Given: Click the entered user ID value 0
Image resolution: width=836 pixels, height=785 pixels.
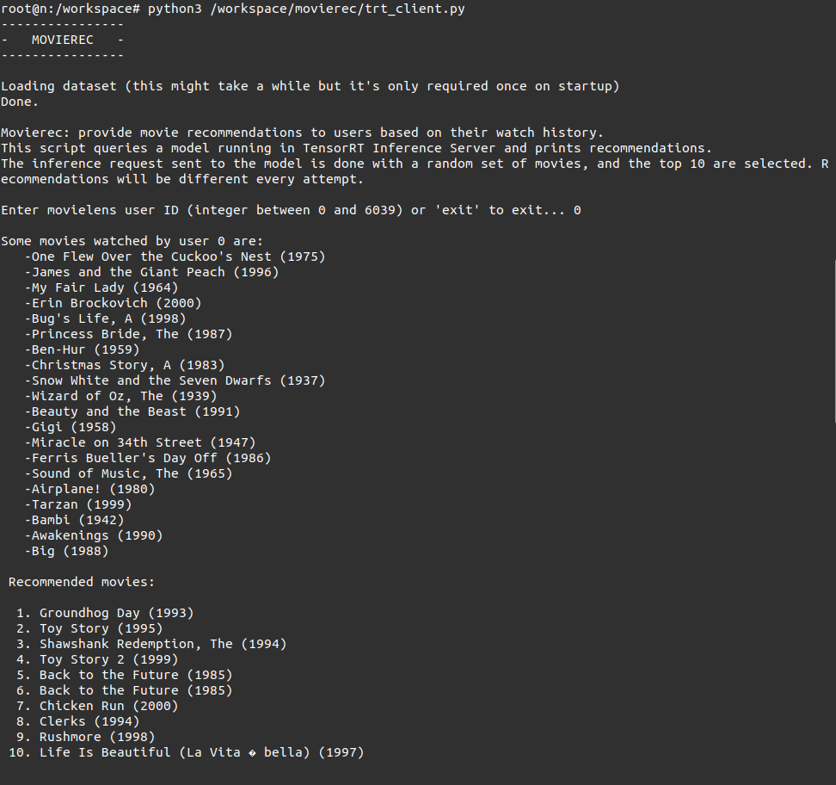Looking at the screenshot, I should (x=576, y=210).
